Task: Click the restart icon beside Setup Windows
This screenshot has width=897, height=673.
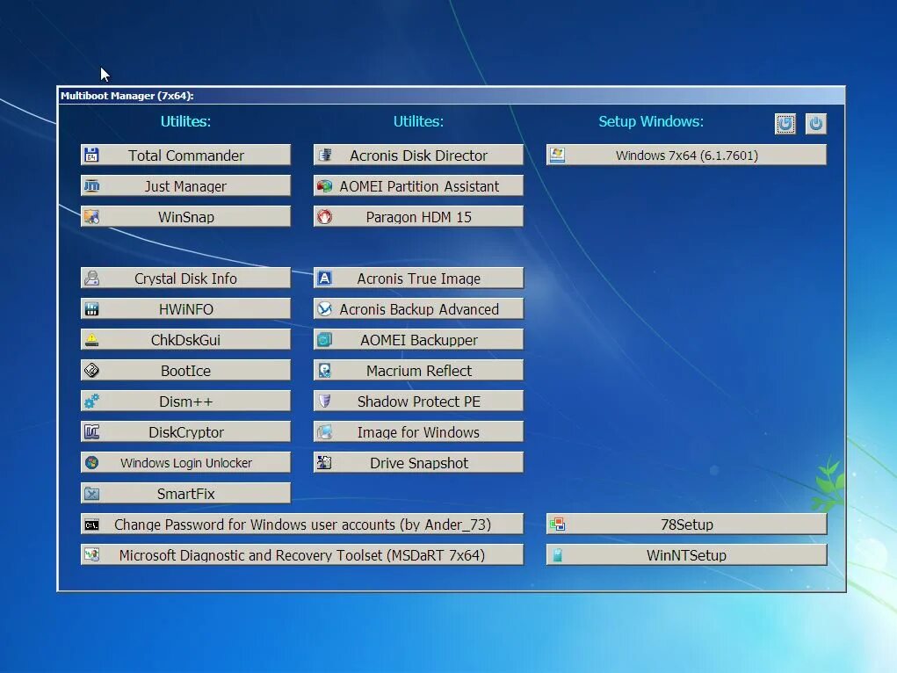Action: (x=785, y=124)
